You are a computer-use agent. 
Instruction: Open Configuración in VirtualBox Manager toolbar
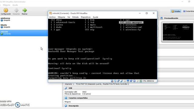pos(6,12)
